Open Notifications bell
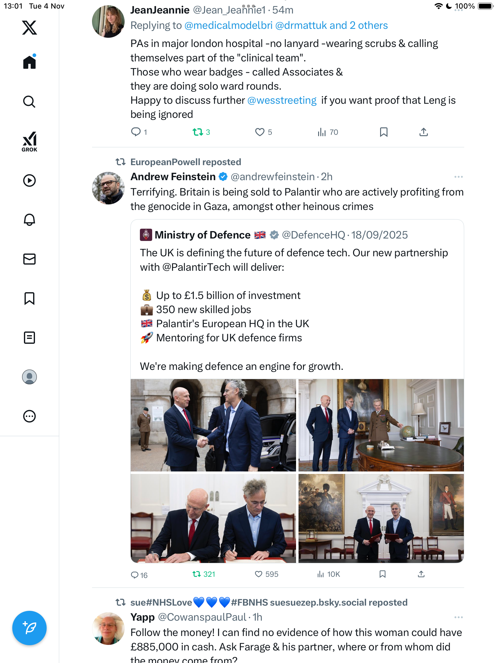This screenshot has width=497, height=663. click(x=29, y=220)
